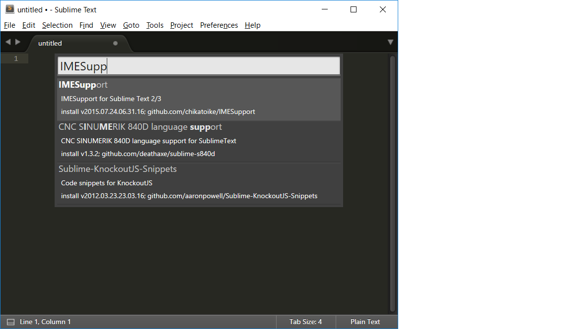572x329 pixels.
Task: Click the package search input field
Action: click(x=199, y=65)
